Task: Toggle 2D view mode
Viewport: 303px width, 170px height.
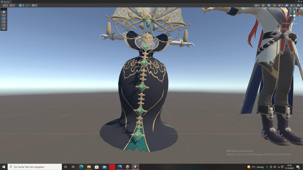Action: click(263, 5)
